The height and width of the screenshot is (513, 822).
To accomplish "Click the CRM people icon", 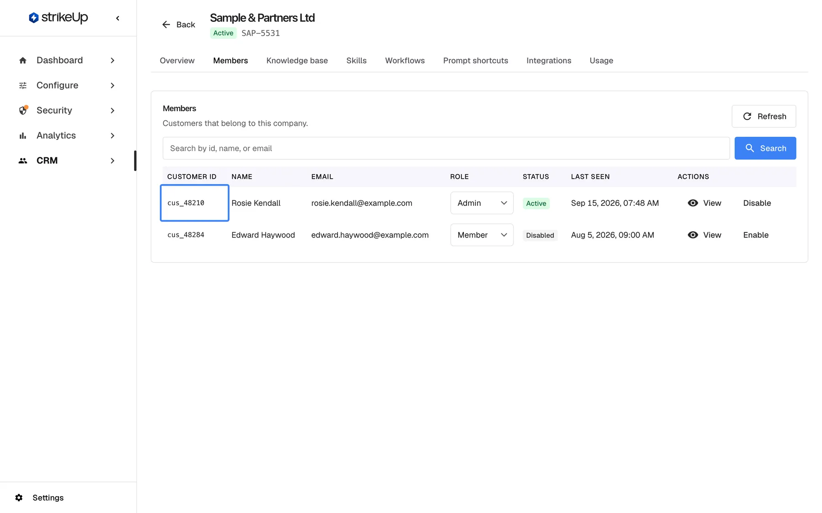I will coord(23,161).
